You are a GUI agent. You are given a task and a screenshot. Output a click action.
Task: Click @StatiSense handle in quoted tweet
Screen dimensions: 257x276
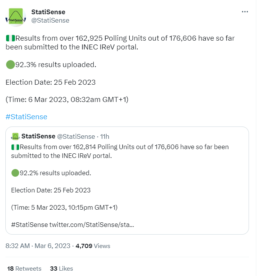point(76,136)
